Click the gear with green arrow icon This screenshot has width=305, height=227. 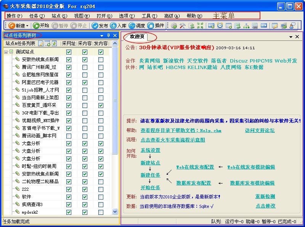pyautogui.click(x=174, y=26)
